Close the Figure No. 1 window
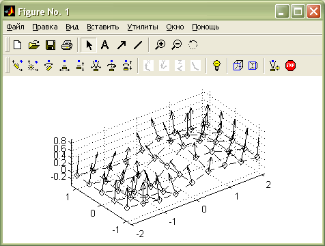The image size is (325, 246). pos(313,12)
